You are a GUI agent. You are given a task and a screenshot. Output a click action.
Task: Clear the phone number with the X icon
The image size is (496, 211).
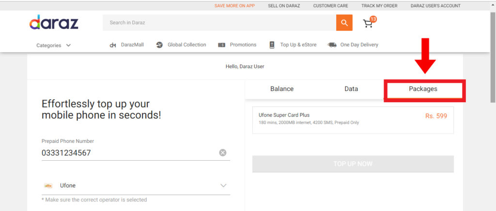(x=223, y=153)
